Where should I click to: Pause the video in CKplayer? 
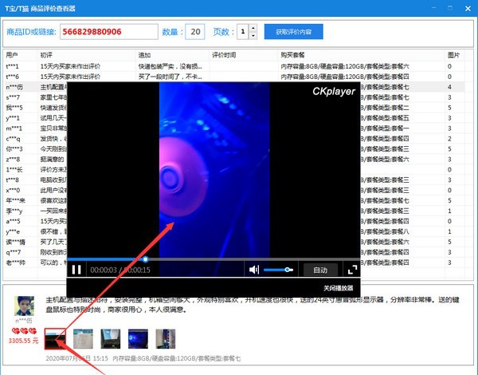click(76, 270)
